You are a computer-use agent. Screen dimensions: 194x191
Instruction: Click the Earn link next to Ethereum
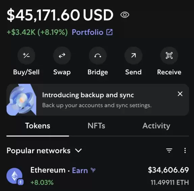[x=80, y=170]
